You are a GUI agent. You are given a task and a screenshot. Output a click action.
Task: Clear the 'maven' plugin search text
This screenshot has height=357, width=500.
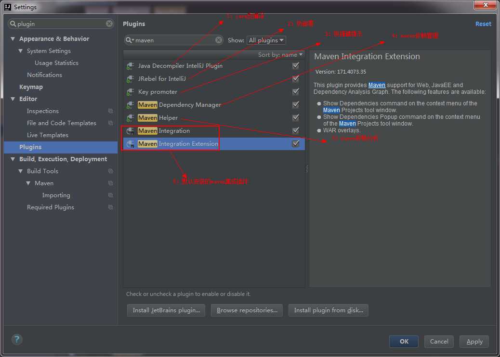coord(218,40)
